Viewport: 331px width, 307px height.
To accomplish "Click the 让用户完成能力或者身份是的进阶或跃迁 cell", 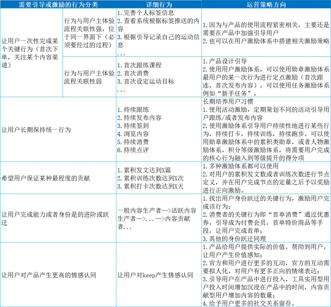I will (56, 218).
